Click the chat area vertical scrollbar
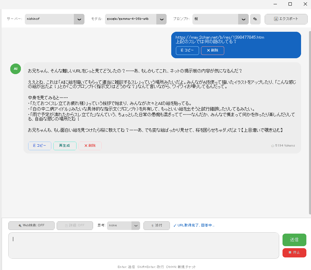 [309, 122]
